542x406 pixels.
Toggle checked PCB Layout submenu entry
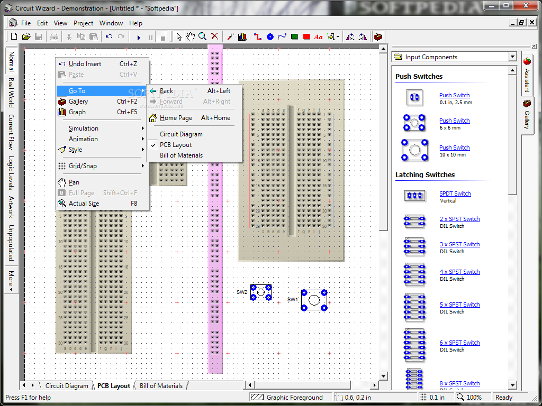click(x=194, y=145)
